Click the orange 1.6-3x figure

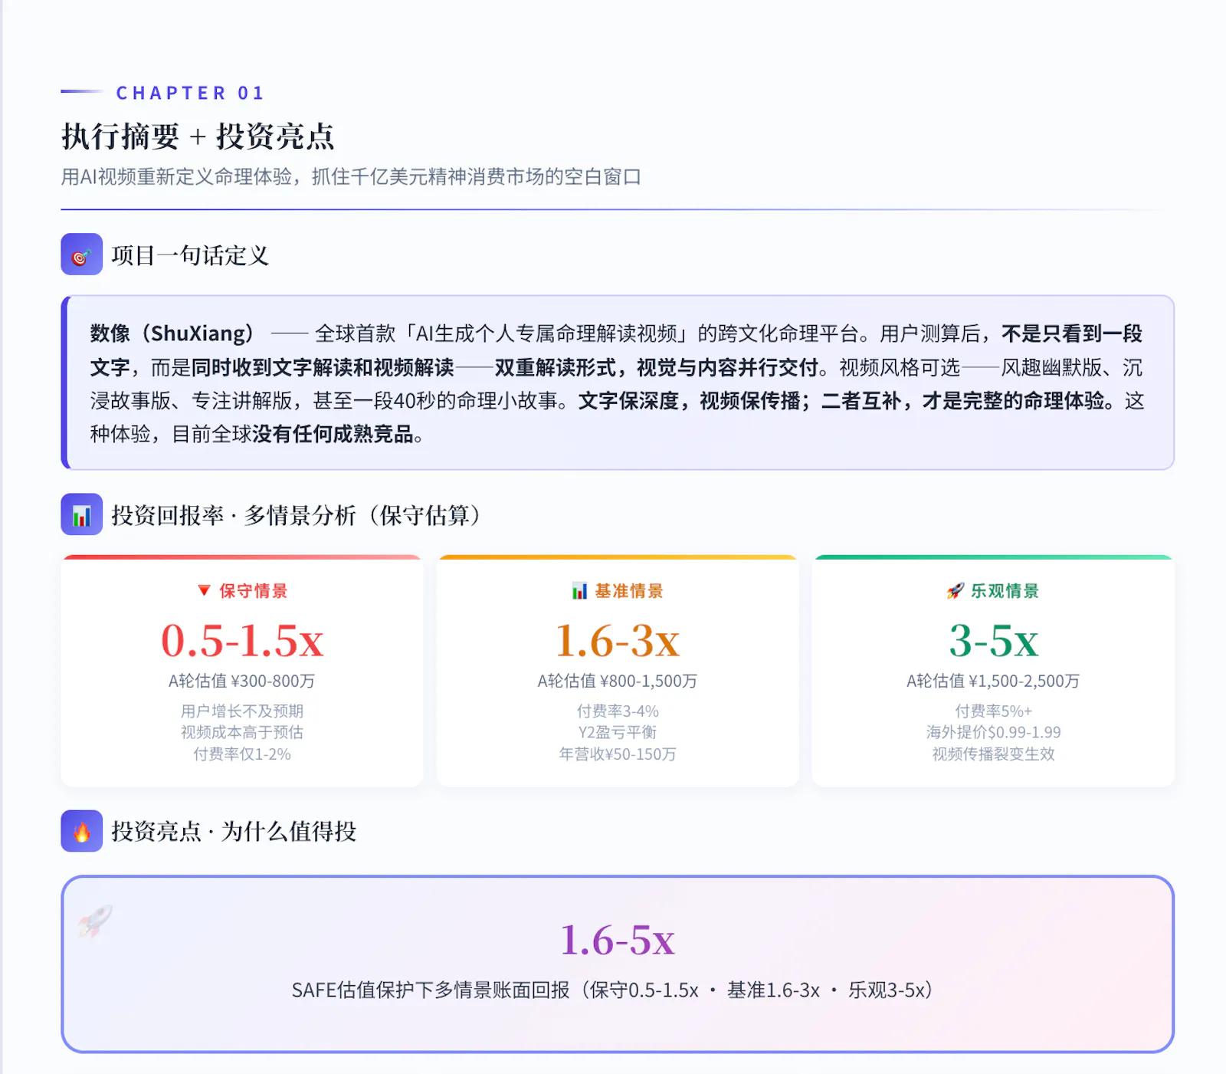tap(618, 640)
